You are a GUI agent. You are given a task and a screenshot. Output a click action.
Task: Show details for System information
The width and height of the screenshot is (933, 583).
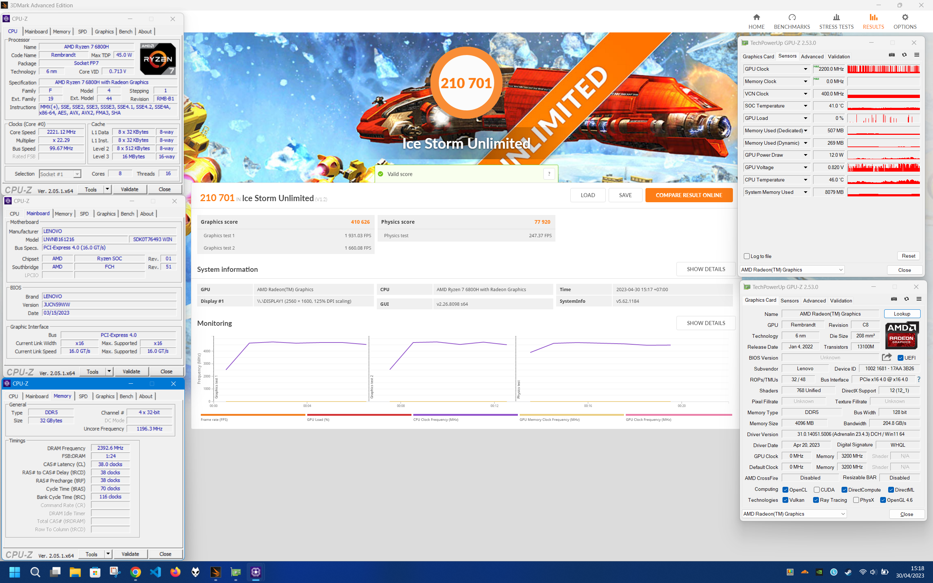coord(706,269)
